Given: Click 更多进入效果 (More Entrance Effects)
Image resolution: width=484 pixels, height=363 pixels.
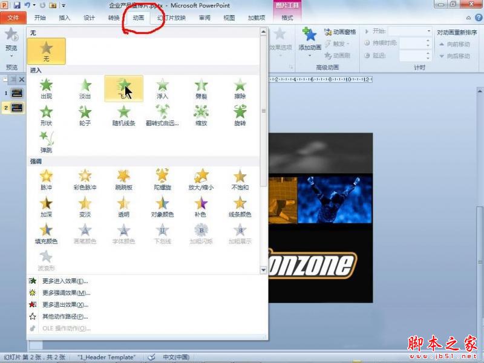Looking at the screenshot, I should (x=65, y=281).
